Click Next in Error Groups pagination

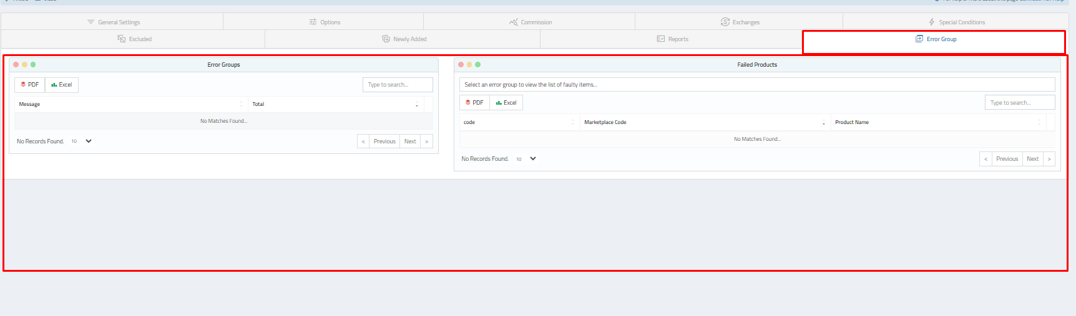pos(410,141)
